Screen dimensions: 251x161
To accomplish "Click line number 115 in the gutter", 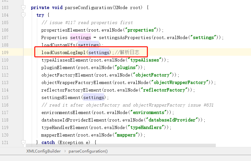I will tap(5, 97).
